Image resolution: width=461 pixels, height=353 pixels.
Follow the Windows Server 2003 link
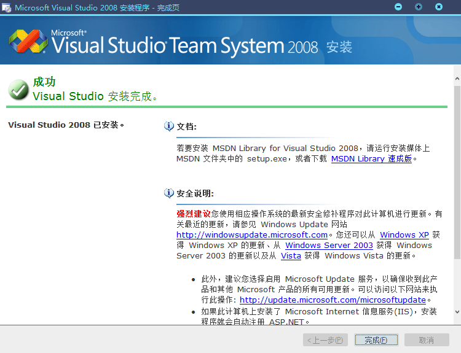(329, 245)
